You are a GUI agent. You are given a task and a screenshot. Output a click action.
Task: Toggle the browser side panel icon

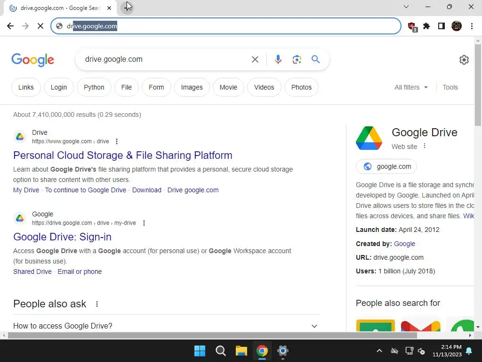442,26
